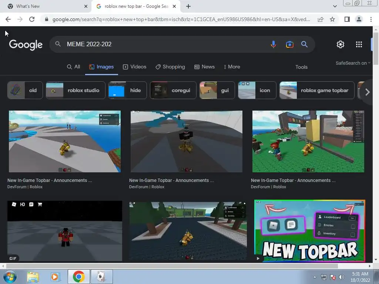Show hidden system tray icons
The width and height of the screenshot is (379, 284).
tap(315, 277)
